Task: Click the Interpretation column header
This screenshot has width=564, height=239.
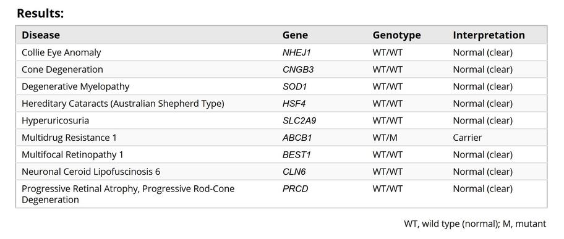Action: [489, 35]
